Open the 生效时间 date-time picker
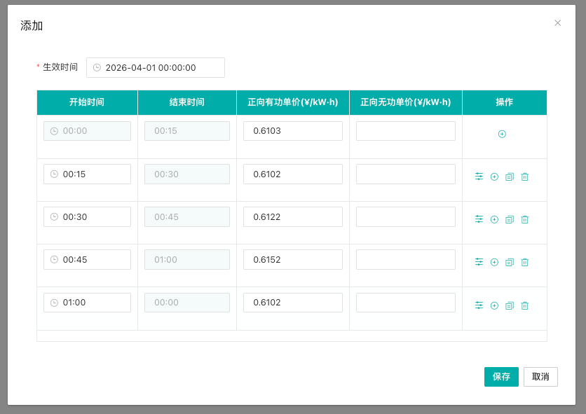 tap(156, 67)
